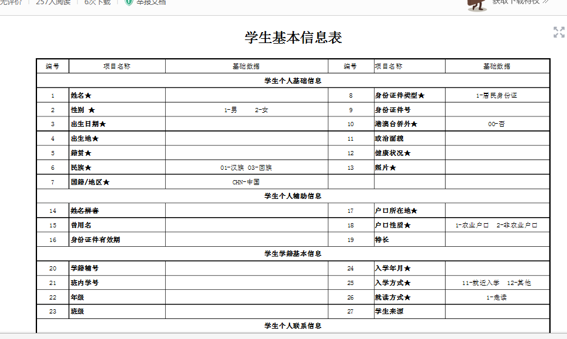Click the 班内学号 label

[x=84, y=283]
